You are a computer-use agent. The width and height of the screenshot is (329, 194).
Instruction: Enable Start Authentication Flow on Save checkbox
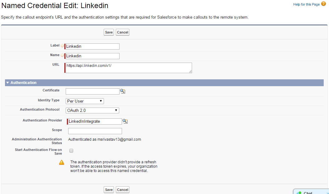pyautogui.click(x=71, y=151)
